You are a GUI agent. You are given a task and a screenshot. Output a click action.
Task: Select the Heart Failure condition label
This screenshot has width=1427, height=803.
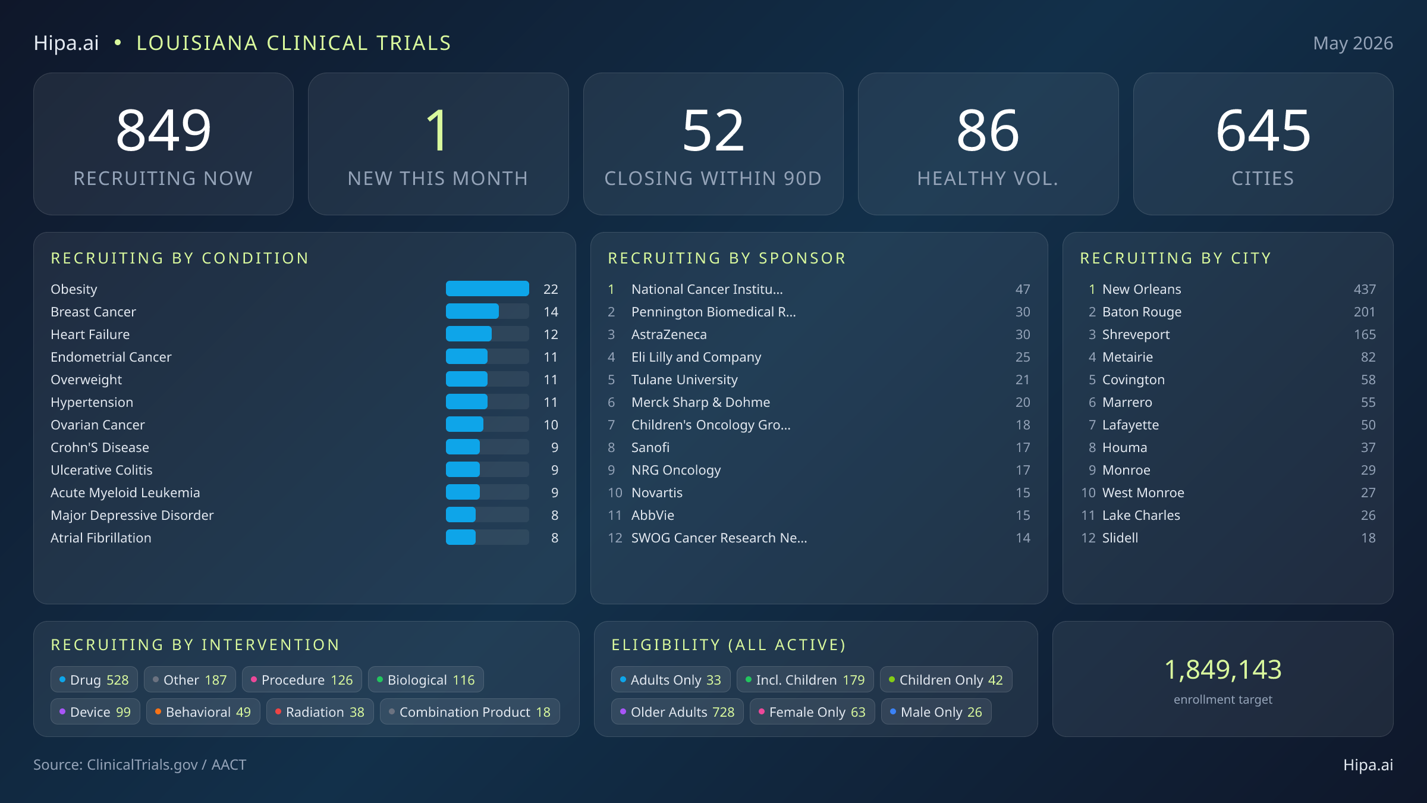(90, 334)
